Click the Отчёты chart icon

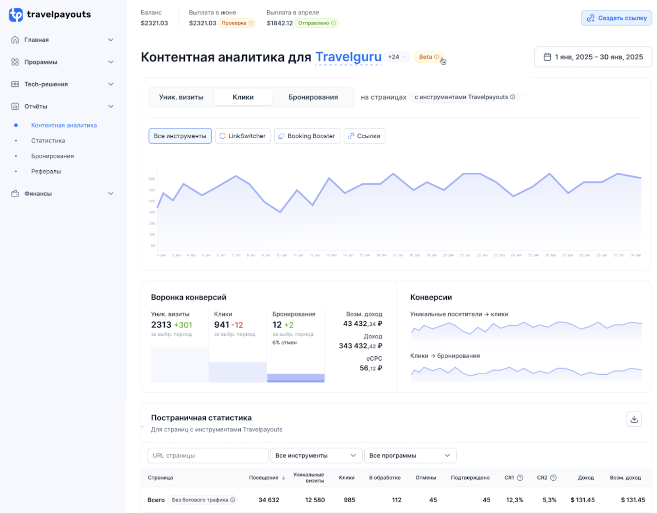[x=15, y=106]
